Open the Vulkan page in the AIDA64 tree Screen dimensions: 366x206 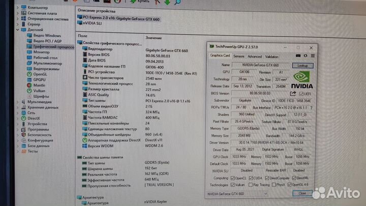[x=39, y=91]
